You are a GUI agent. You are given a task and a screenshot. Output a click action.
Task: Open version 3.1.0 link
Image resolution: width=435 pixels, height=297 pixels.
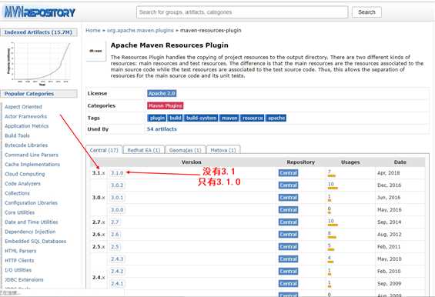pos(117,173)
